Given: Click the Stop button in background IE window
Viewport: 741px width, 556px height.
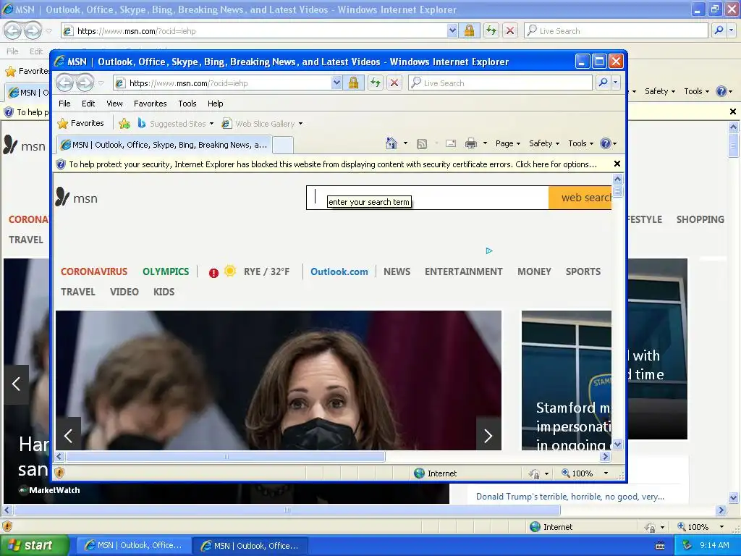Looking at the screenshot, I should pyautogui.click(x=510, y=30).
